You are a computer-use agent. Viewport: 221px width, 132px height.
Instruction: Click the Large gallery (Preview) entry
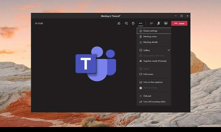[154, 56]
